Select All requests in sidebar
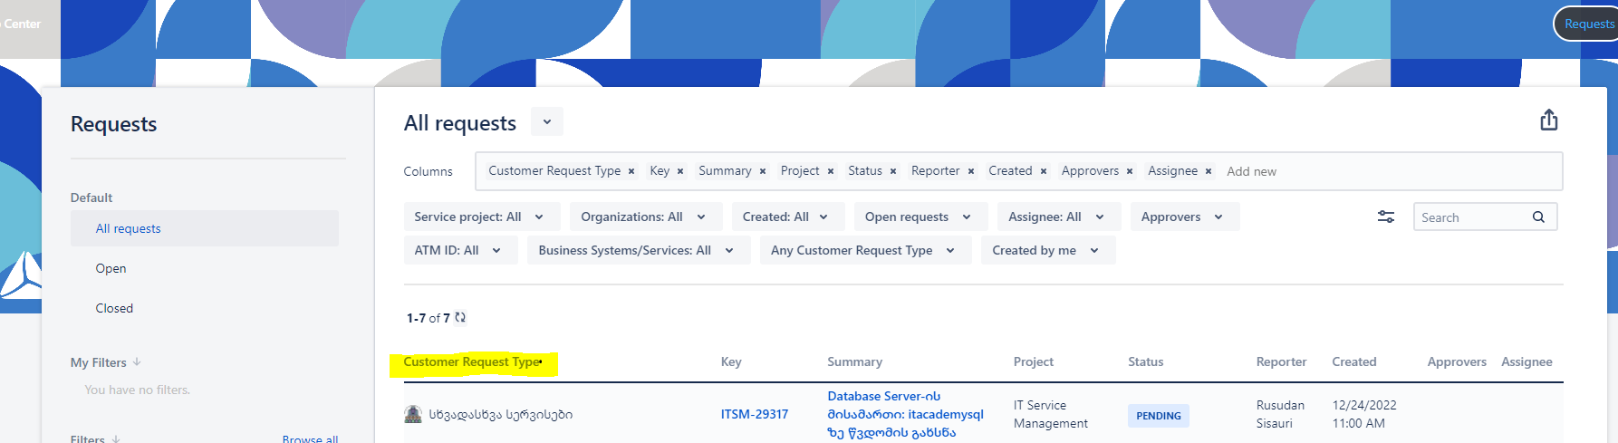Screen dimensions: 1618x443 click(x=205, y=228)
